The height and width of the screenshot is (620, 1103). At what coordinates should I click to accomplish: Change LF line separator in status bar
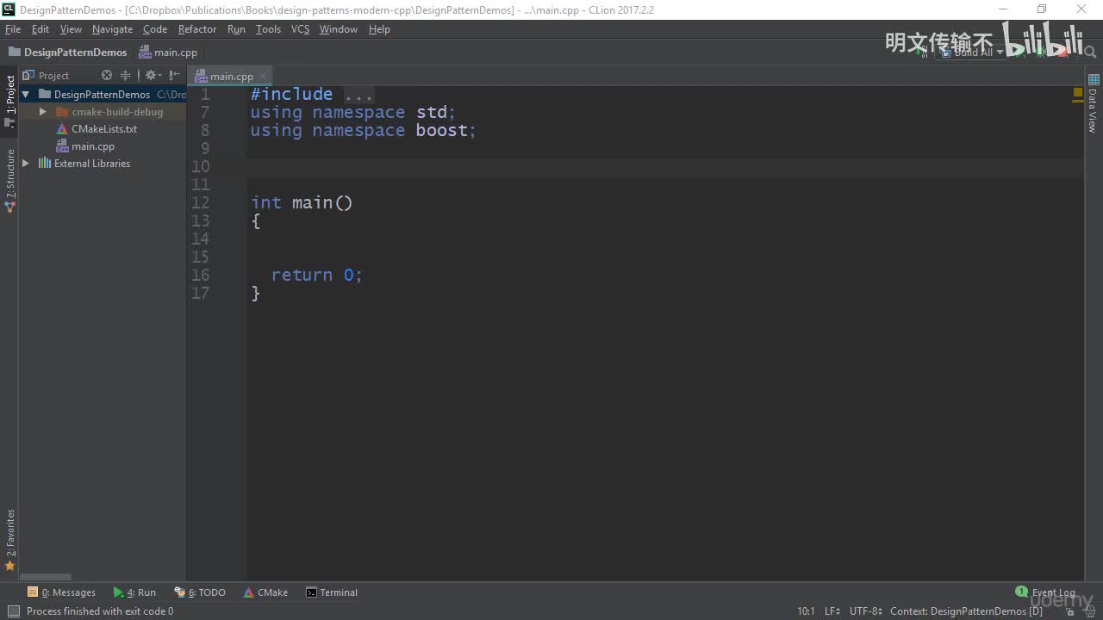832,611
